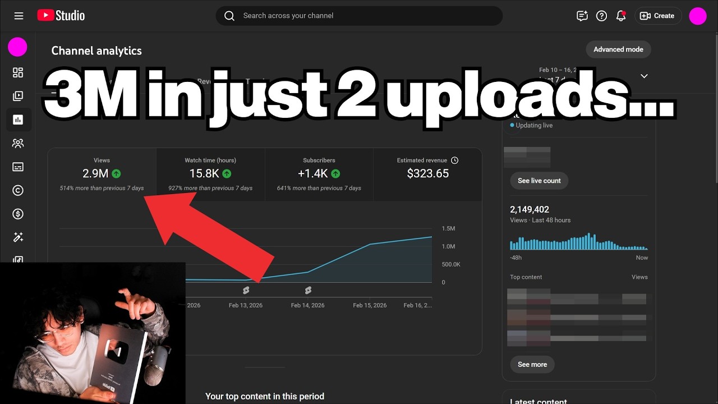This screenshot has width=718, height=404.
Task: Open Content section in the sidebar
Action: click(18, 96)
